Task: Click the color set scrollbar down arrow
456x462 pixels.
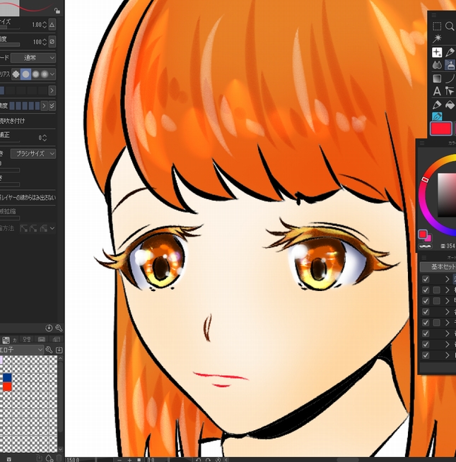Action: click(x=61, y=449)
